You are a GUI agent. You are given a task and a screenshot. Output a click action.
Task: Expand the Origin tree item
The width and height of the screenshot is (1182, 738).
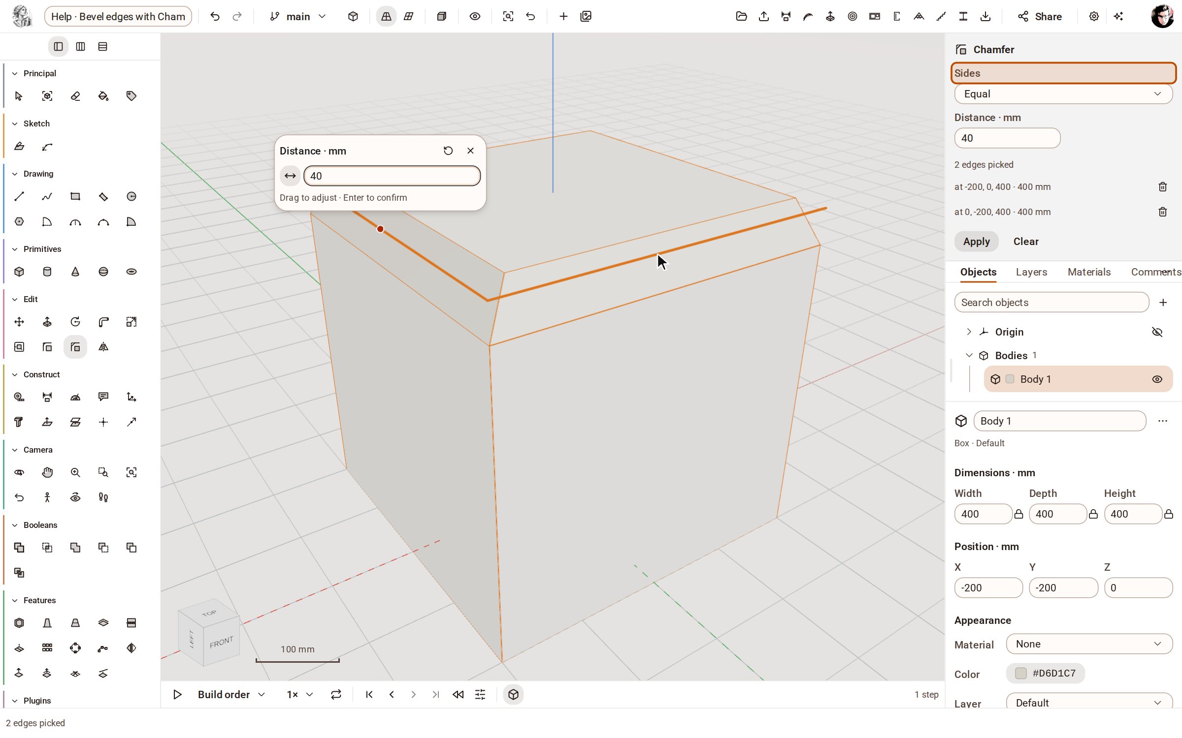969,332
